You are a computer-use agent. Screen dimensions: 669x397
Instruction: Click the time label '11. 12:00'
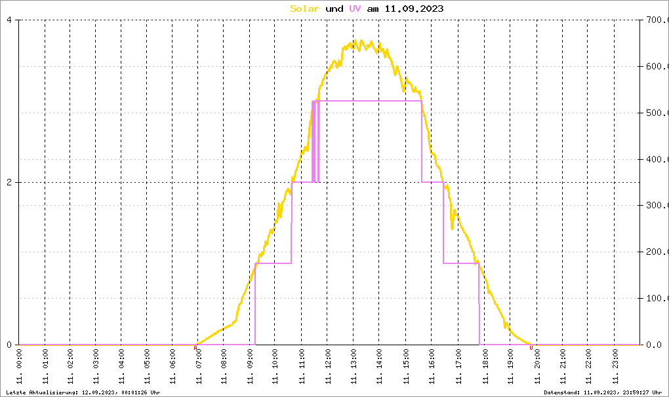328,366
